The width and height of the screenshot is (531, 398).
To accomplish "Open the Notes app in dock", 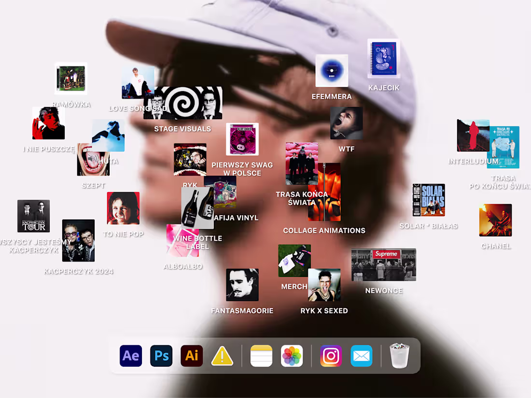I will 261,356.
